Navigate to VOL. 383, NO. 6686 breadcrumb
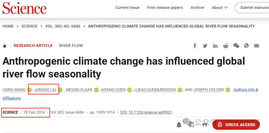The height and width of the screenshot is (133, 269). (63, 26)
